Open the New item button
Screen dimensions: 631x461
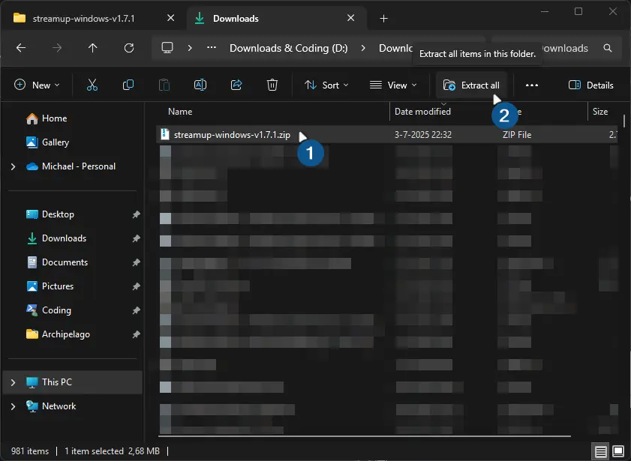click(x=37, y=85)
